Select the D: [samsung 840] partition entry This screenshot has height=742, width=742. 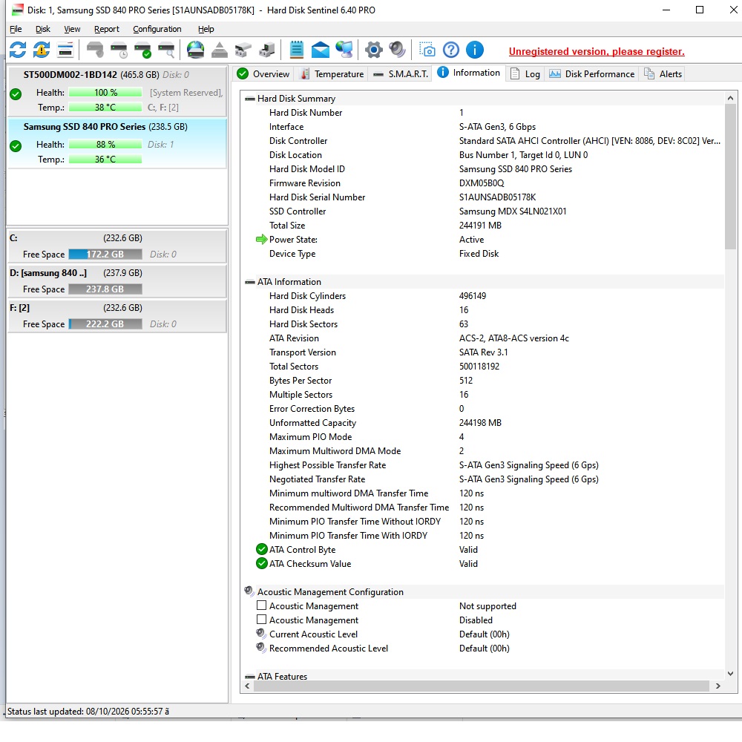tap(117, 281)
